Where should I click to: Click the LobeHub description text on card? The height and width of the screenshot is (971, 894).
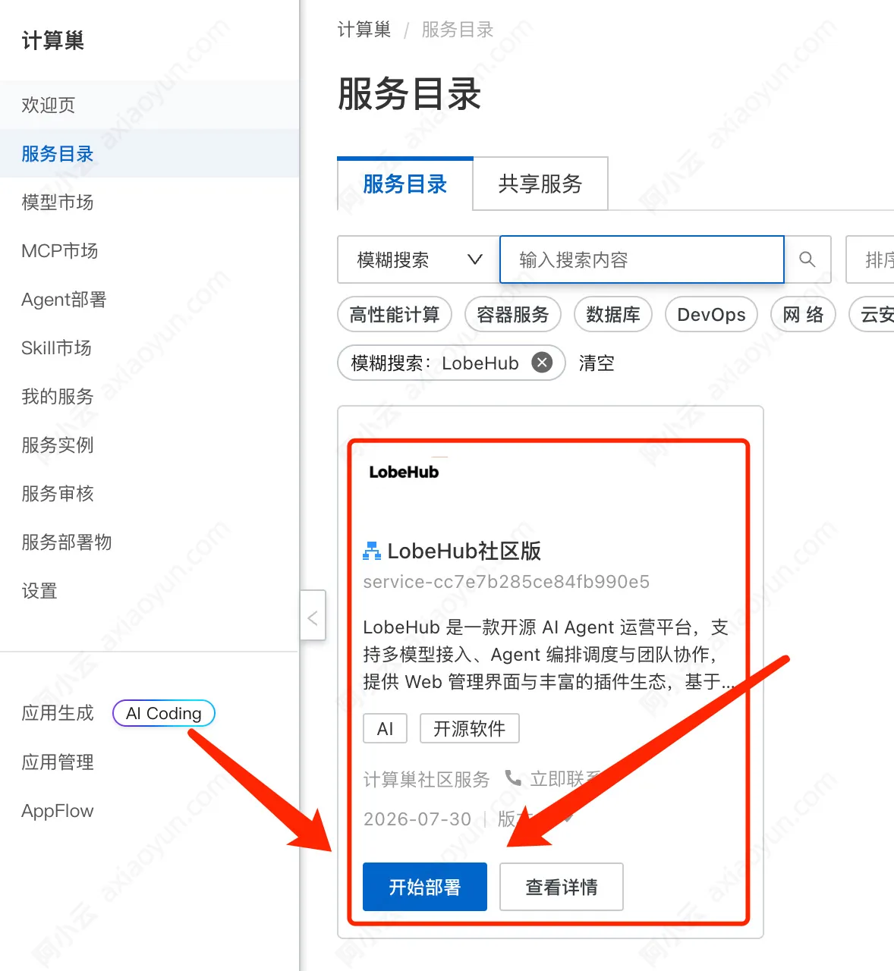click(548, 654)
